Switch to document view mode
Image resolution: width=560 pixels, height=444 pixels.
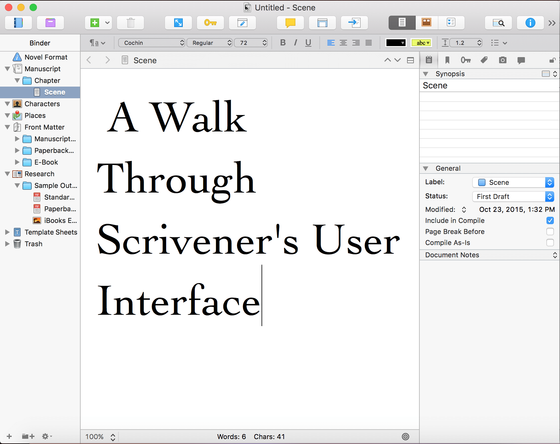point(402,23)
